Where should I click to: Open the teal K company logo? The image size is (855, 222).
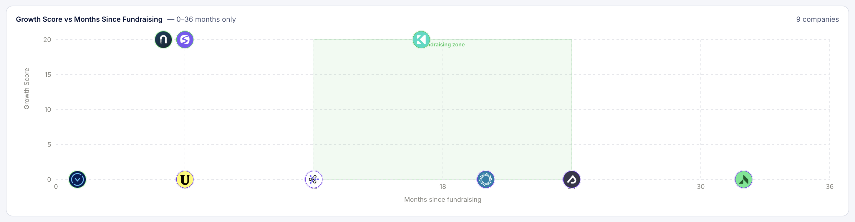(421, 40)
